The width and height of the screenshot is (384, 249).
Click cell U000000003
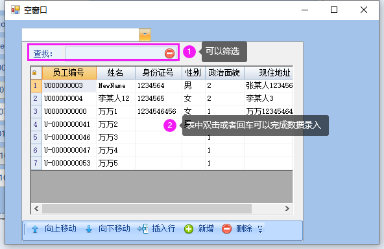point(69,85)
